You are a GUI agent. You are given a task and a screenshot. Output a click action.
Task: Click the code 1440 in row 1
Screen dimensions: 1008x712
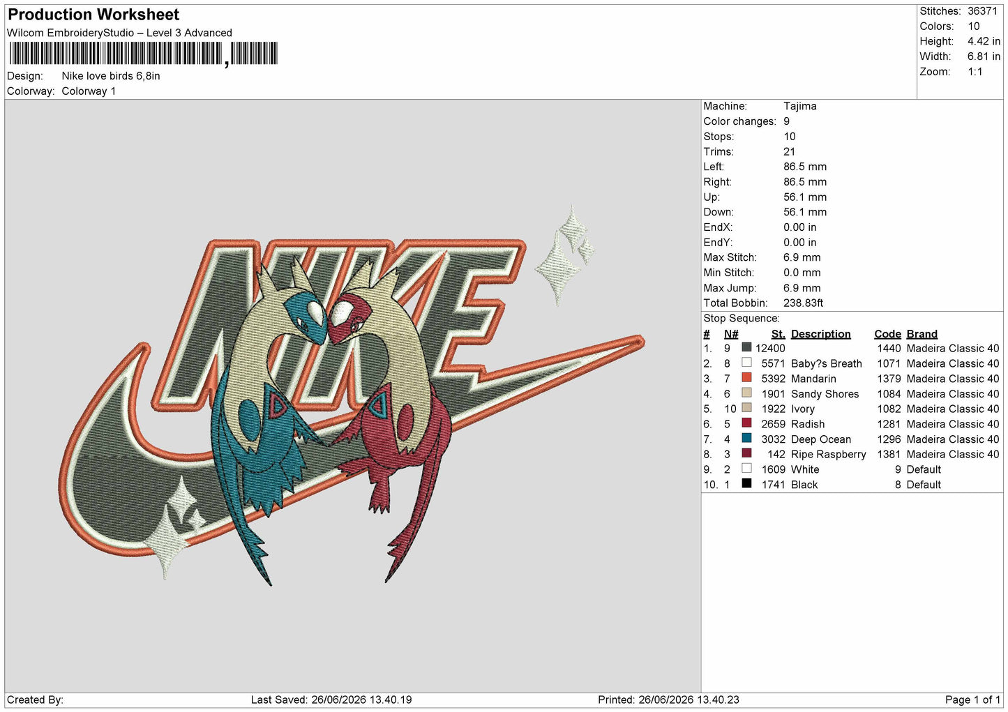click(x=889, y=348)
